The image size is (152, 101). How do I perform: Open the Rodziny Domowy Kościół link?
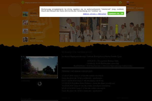36,31
